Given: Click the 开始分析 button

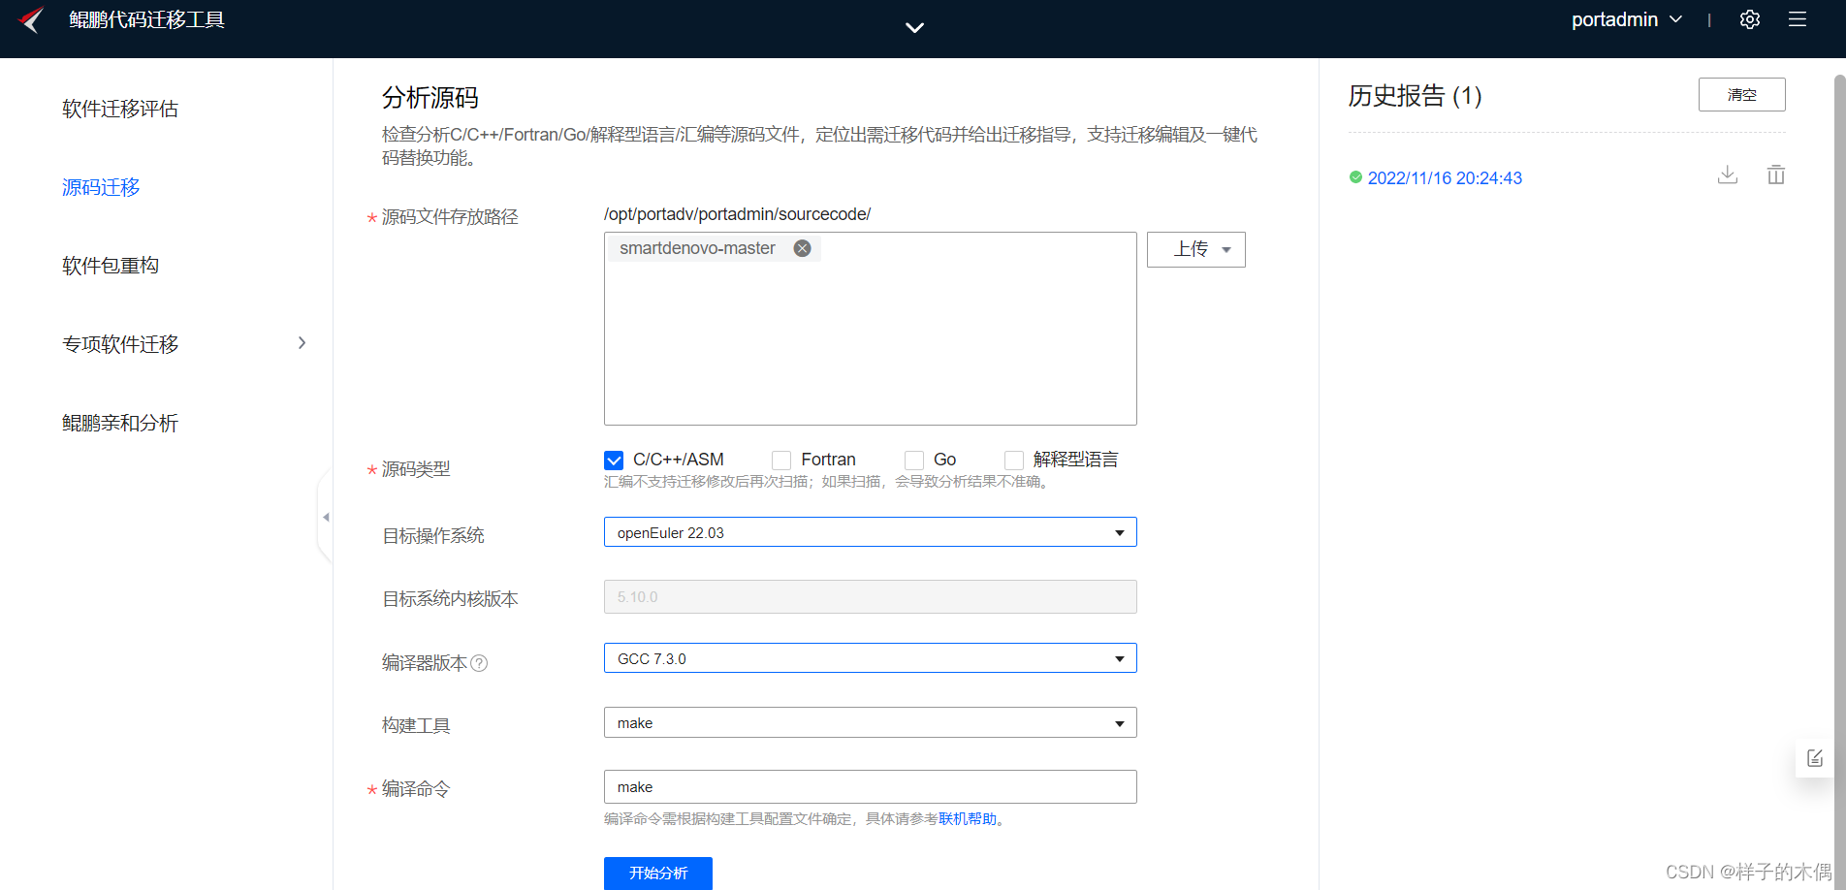Looking at the screenshot, I should (658, 873).
